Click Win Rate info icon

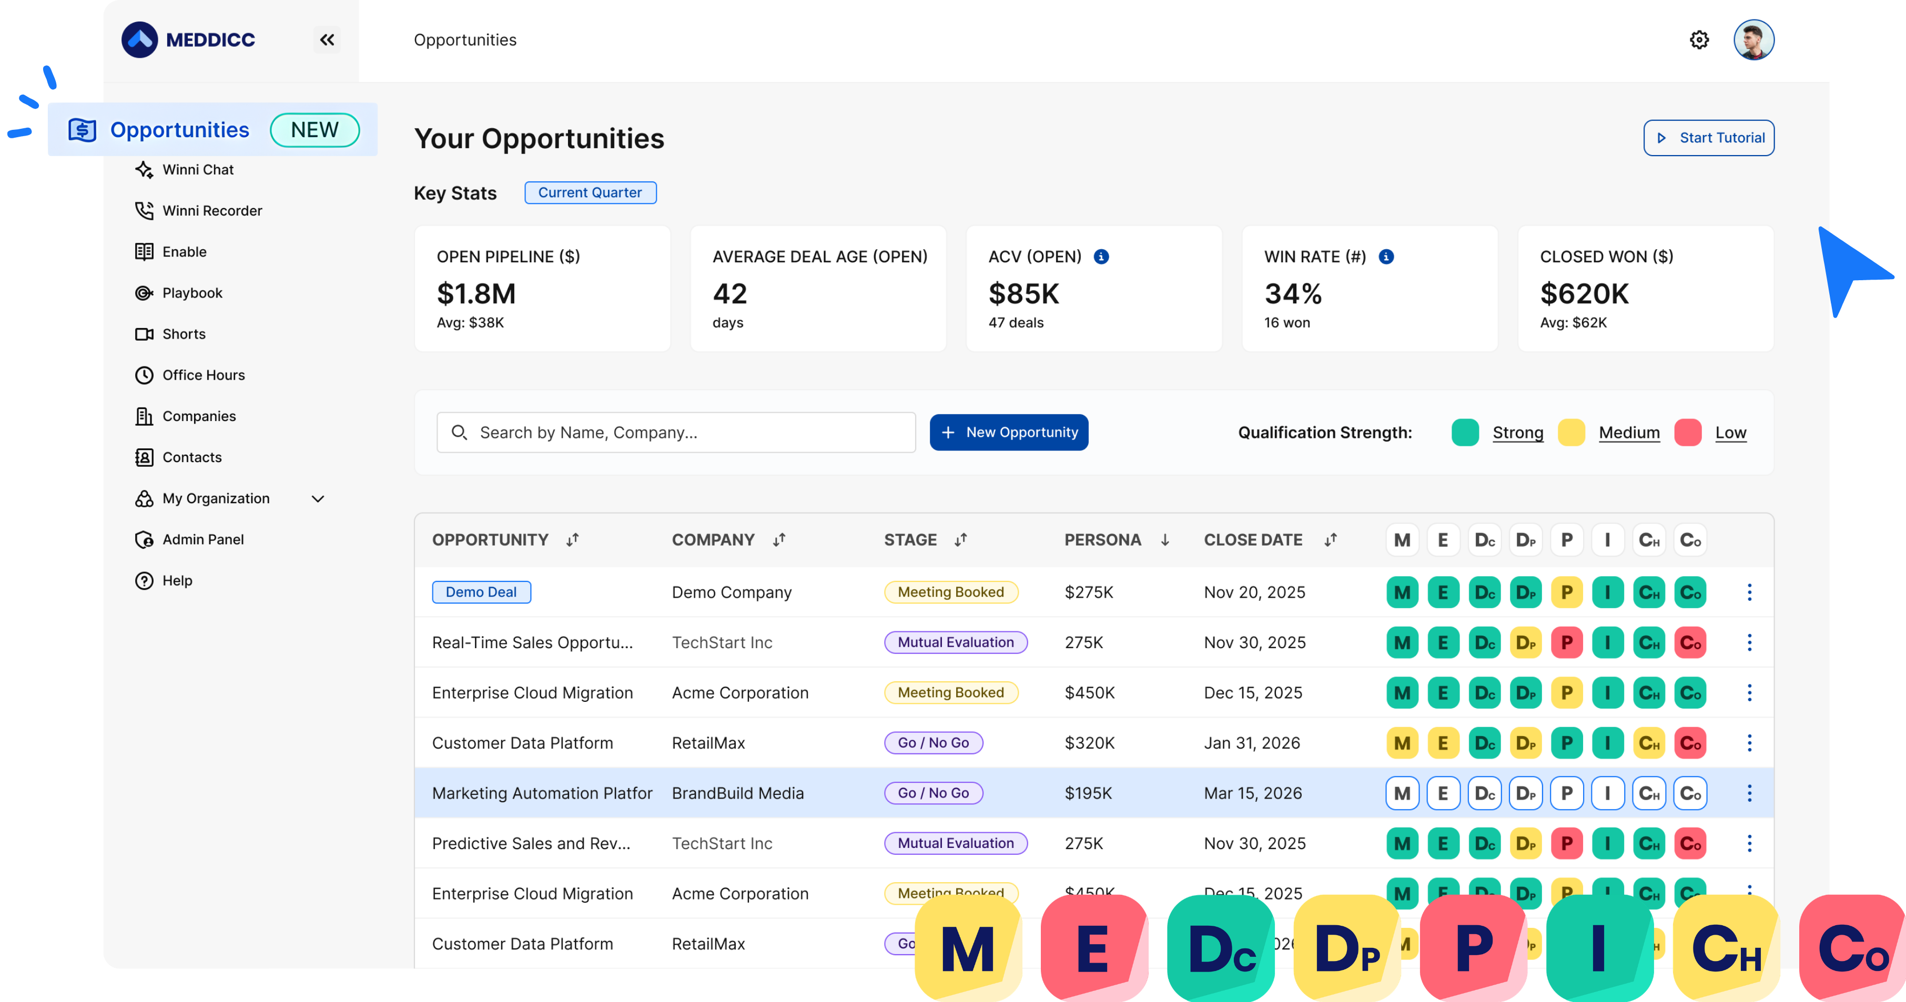(x=1386, y=257)
